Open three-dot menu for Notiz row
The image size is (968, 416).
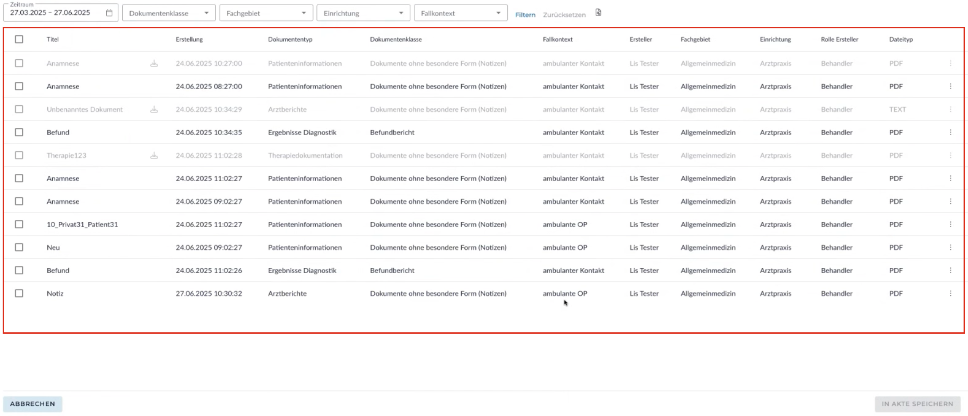[950, 293]
